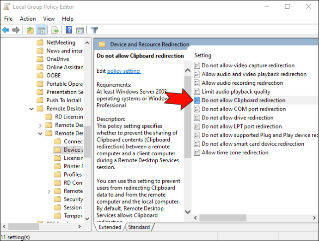Select Do not allow supported Plug and Play setting
Screen dimensions: 319x241
[260, 135]
